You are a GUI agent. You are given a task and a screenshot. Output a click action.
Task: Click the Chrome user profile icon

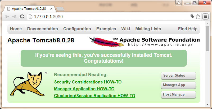click(179, 3)
